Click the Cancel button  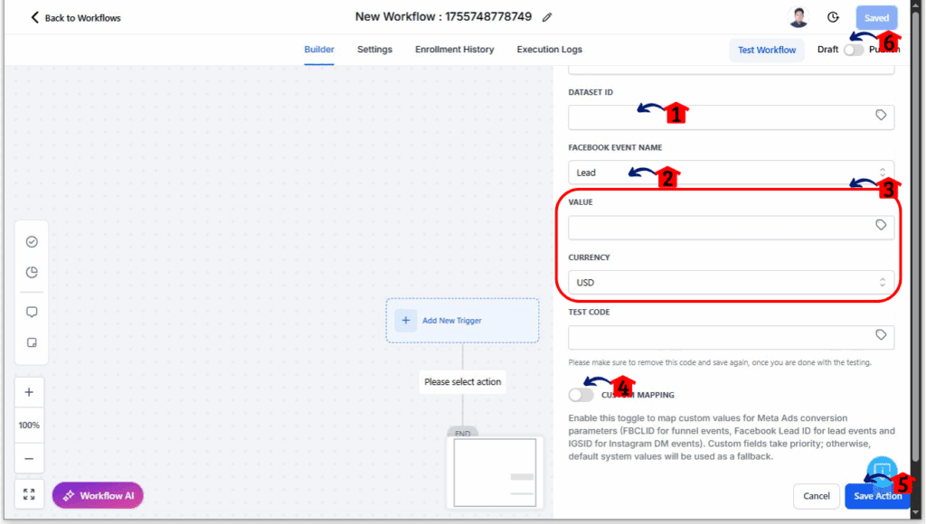[x=817, y=496]
